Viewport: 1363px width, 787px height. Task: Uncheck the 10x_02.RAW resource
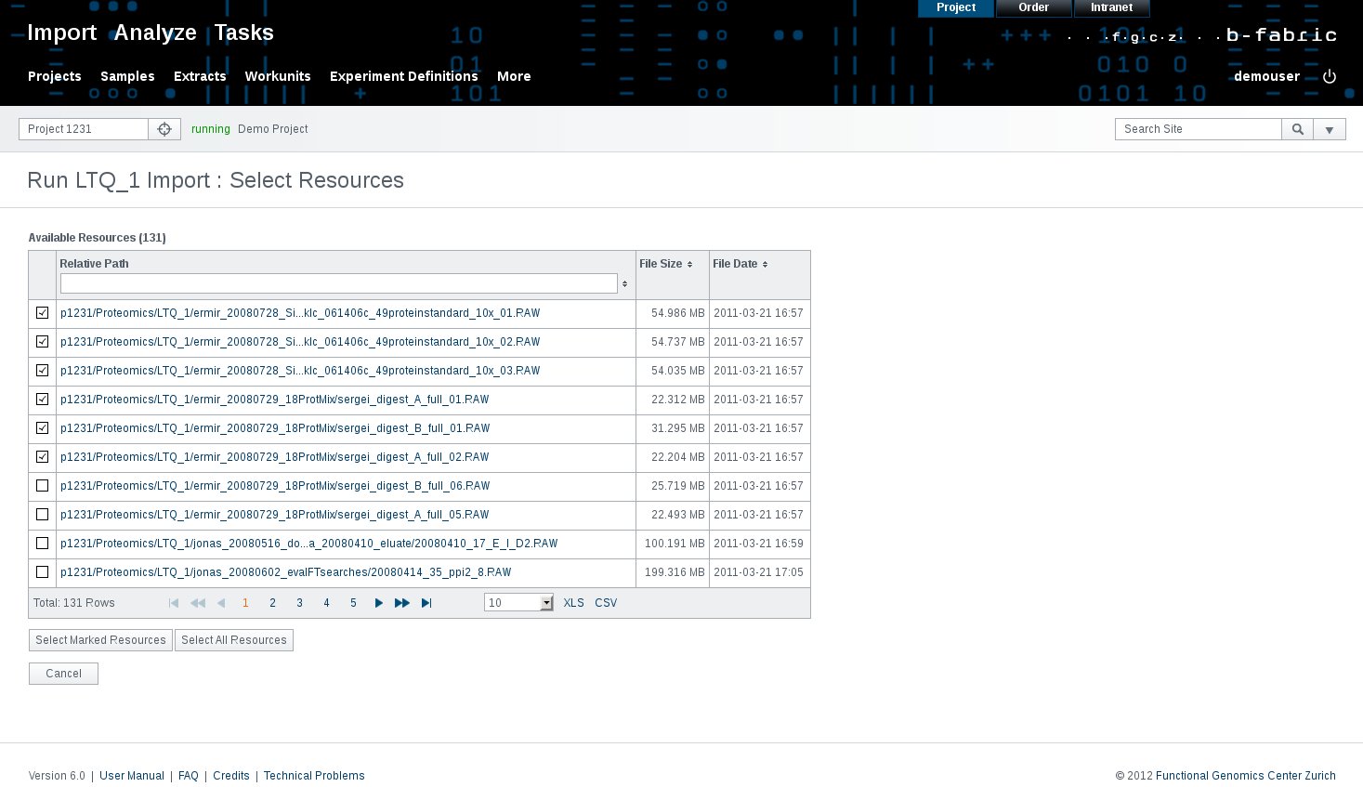[42, 342]
